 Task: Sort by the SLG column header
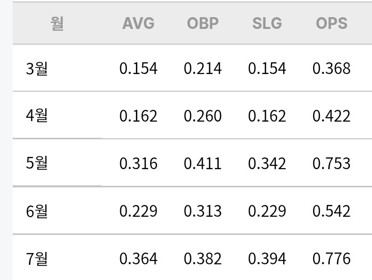click(267, 23)
